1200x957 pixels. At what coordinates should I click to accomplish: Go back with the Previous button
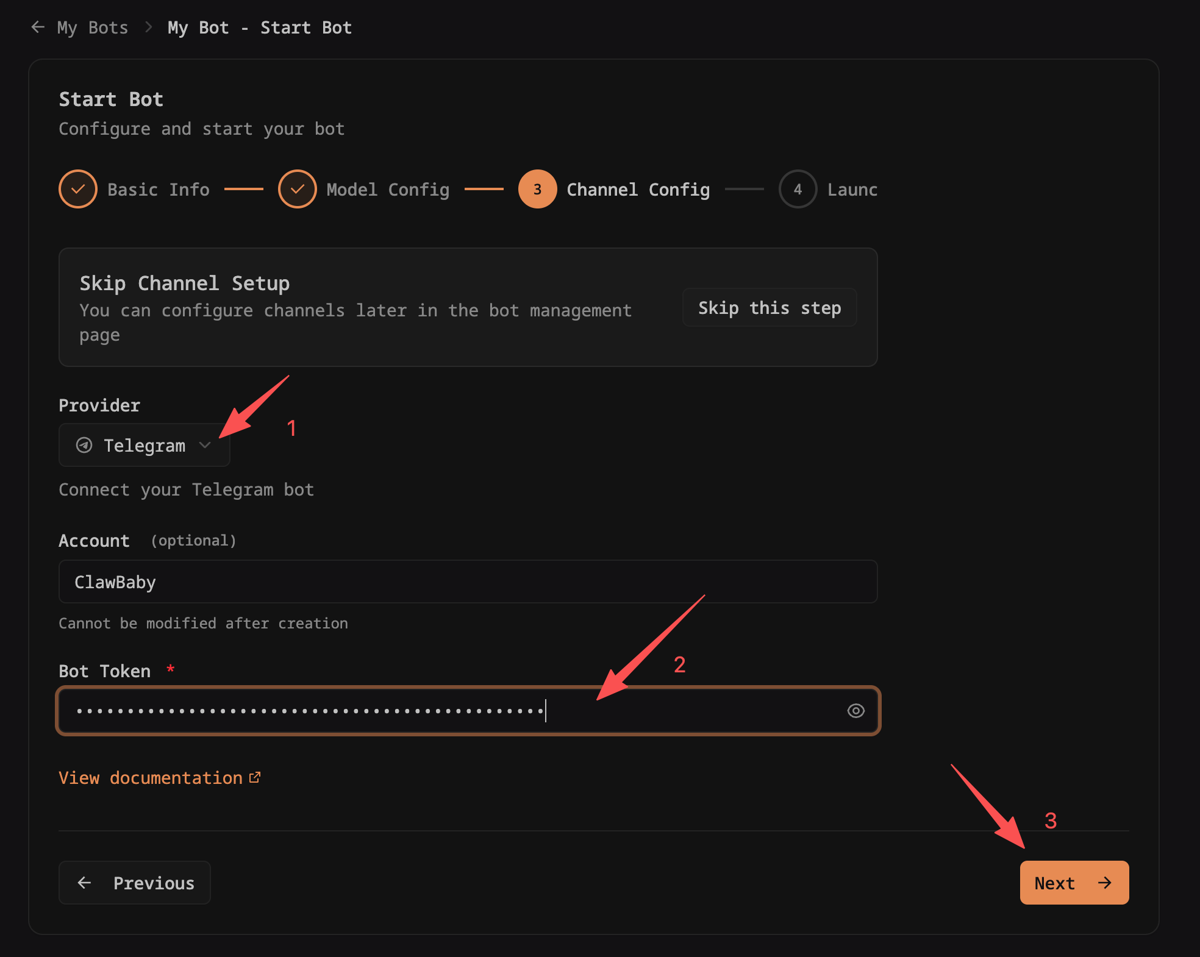135,883
